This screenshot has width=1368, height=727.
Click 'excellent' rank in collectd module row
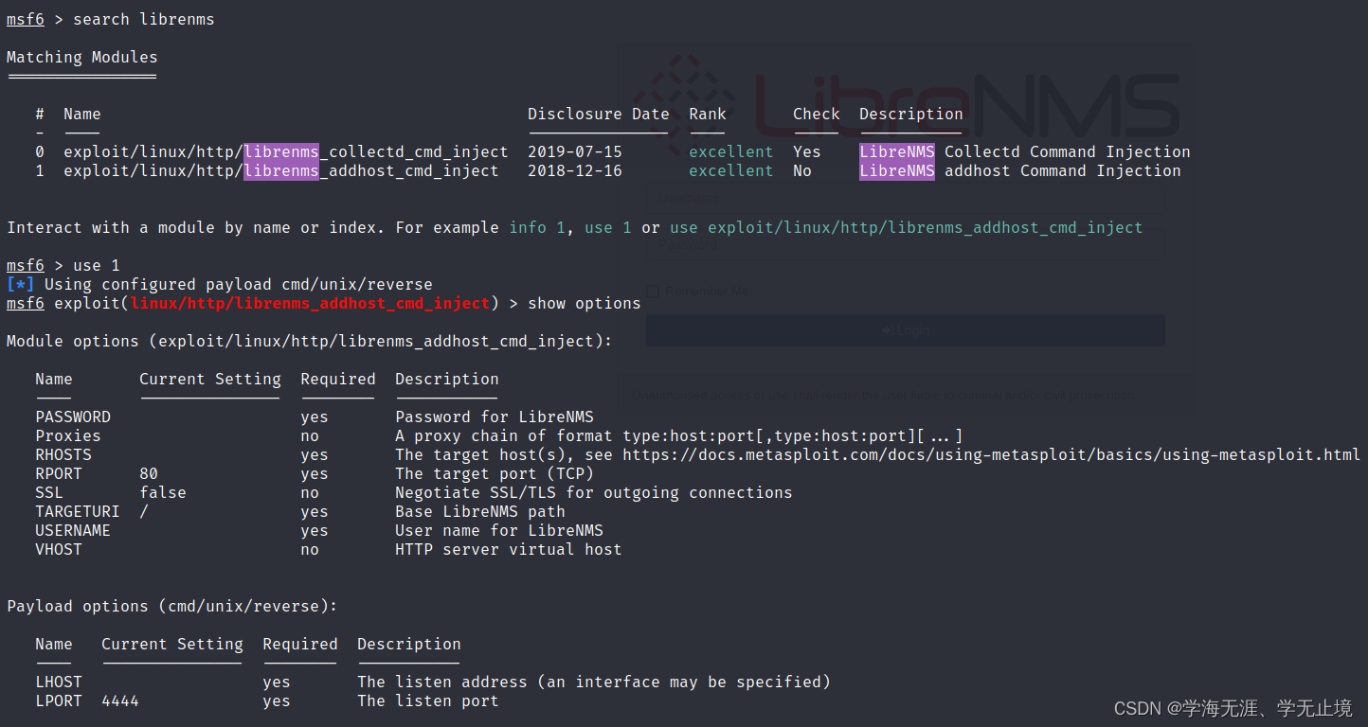pos(731,152)
